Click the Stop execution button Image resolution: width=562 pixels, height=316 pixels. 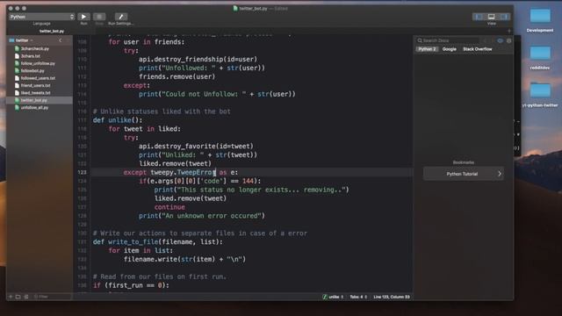click(99, 17)
